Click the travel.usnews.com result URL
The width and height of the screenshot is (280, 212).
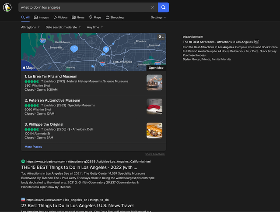pyautogui.click(x=67, y=200)
